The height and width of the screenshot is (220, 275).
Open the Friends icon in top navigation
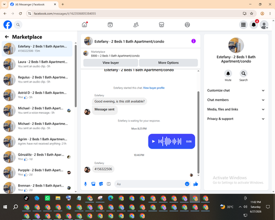[136, 25]
